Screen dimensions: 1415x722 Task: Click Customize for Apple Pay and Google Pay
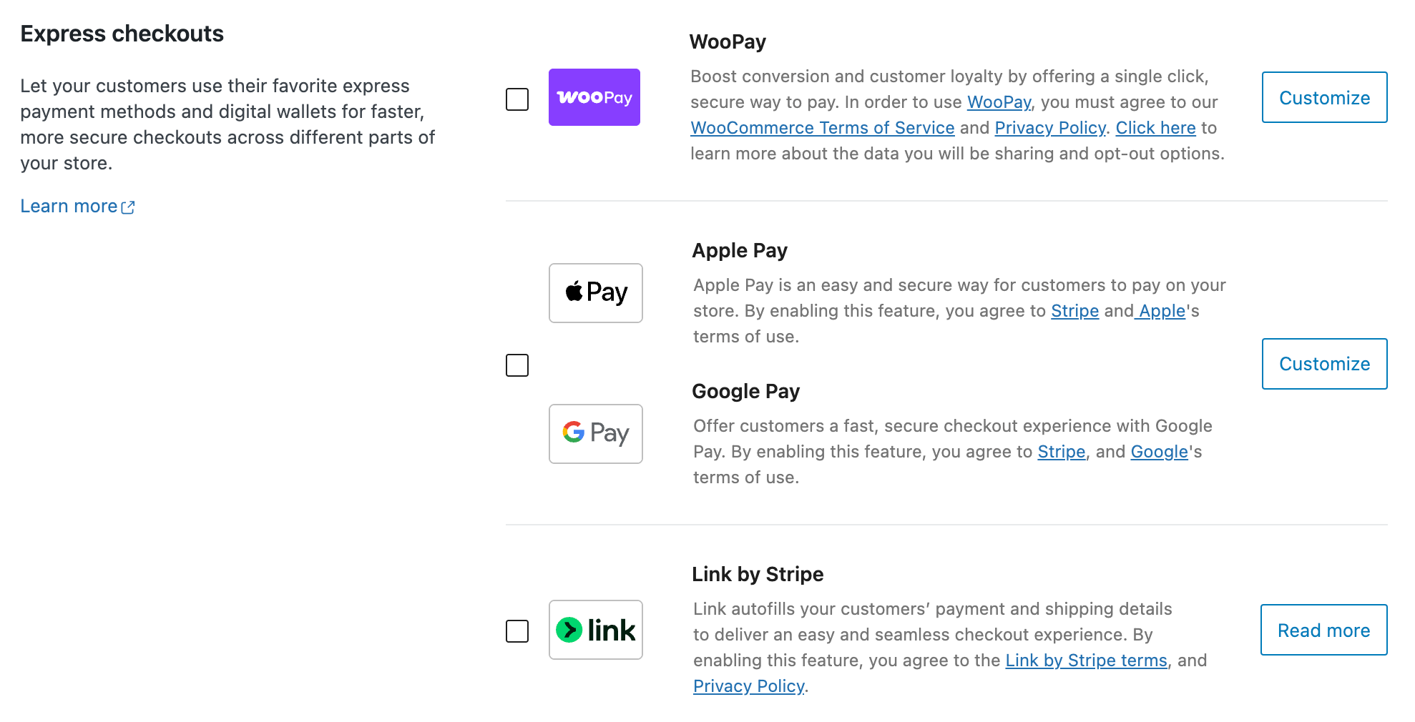pyautogui.click(x=1324, y=363)
